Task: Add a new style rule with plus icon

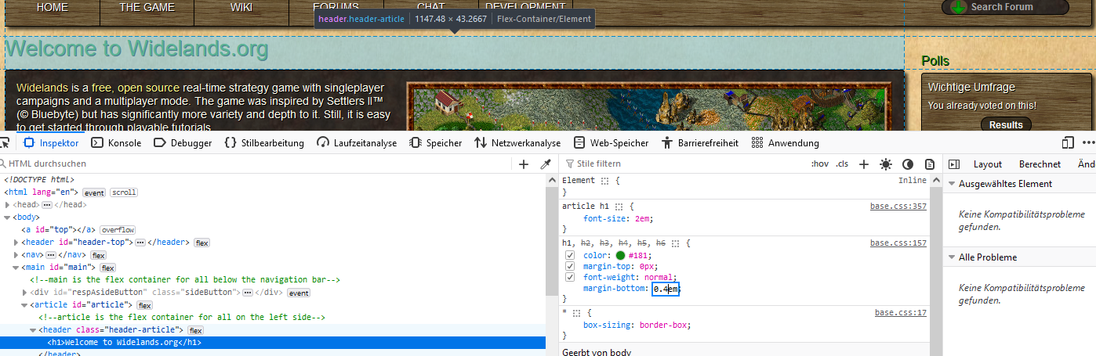Action: click(x=864, y=164)
